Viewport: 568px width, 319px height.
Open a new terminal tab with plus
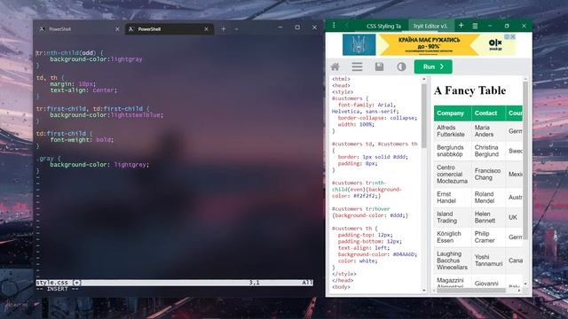tap(223, 29)
